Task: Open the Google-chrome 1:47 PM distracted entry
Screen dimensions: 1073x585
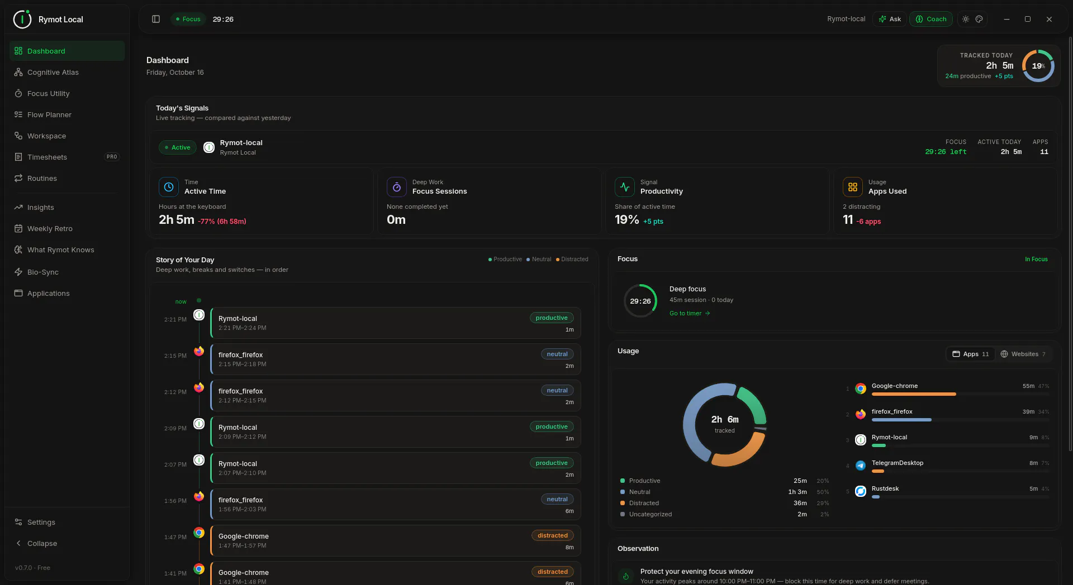Action: point(396,540)
